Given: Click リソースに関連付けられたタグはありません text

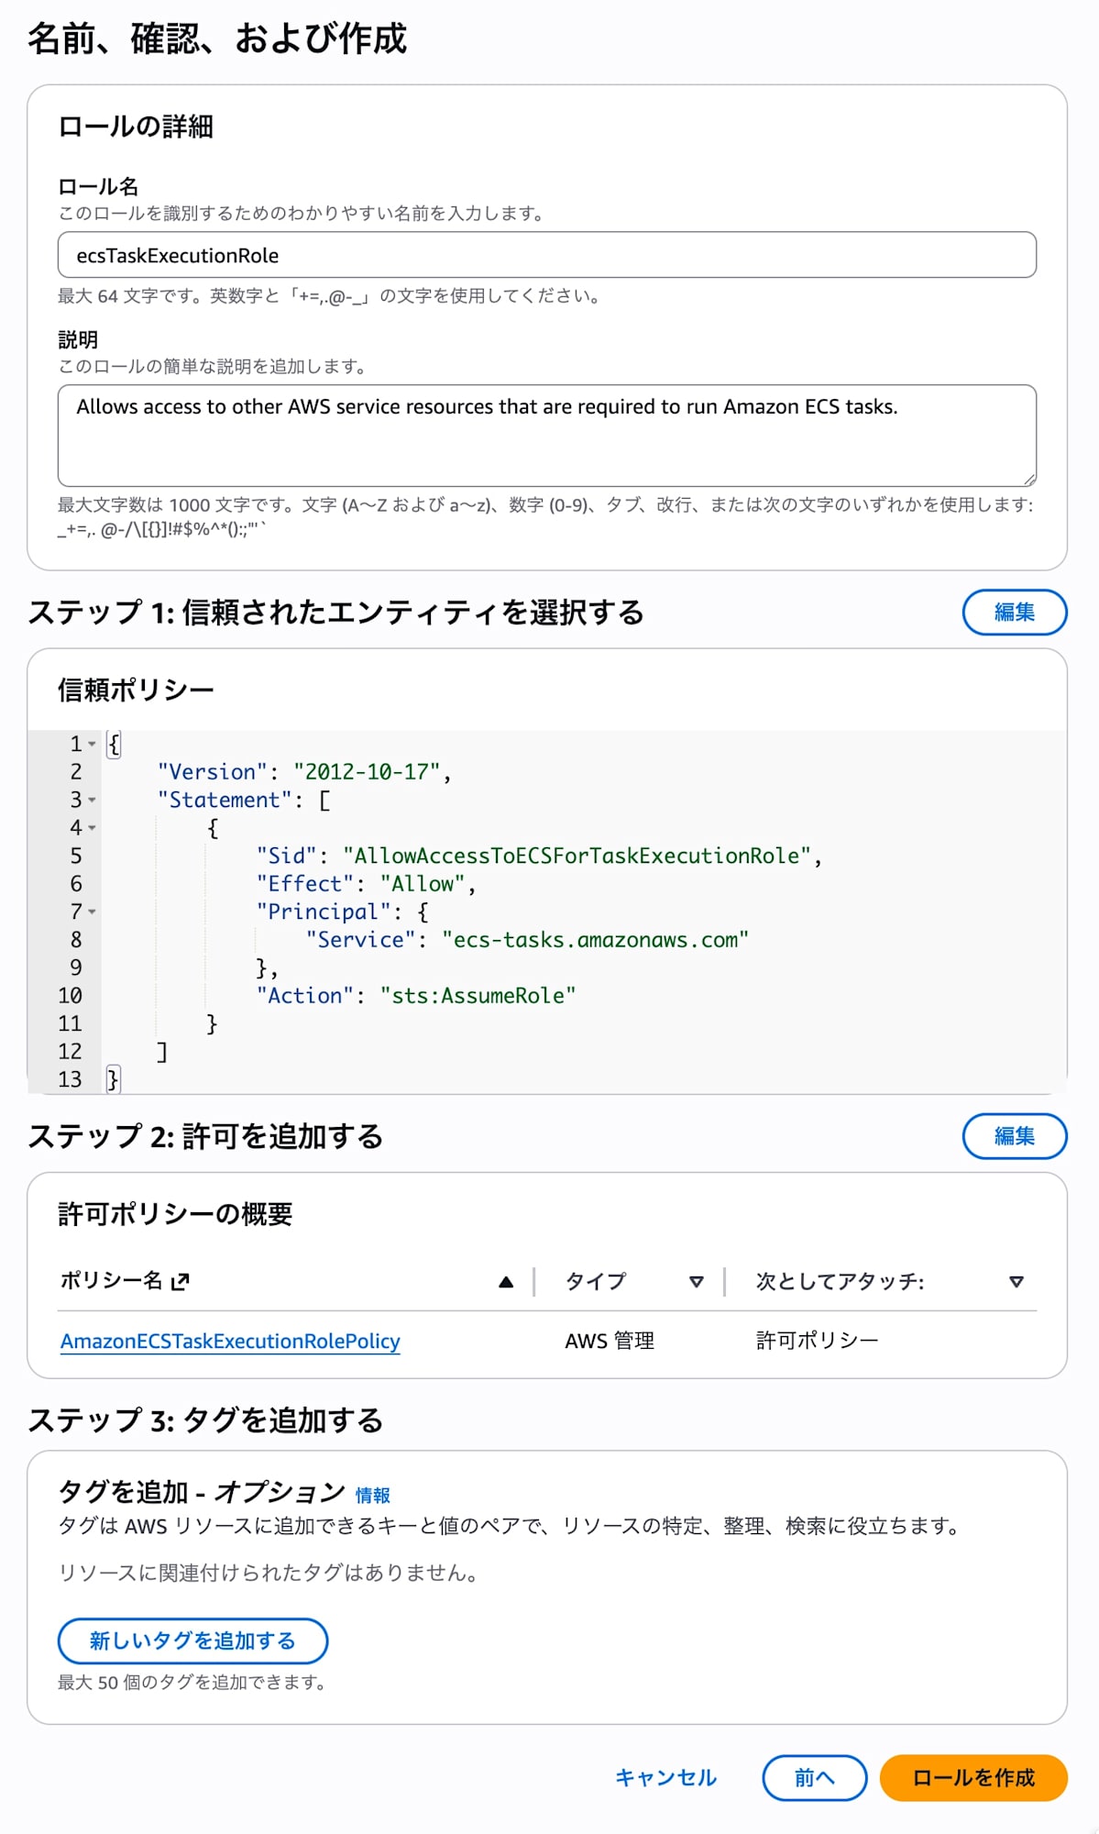Looking at the screenshot, I should 268,1573.
